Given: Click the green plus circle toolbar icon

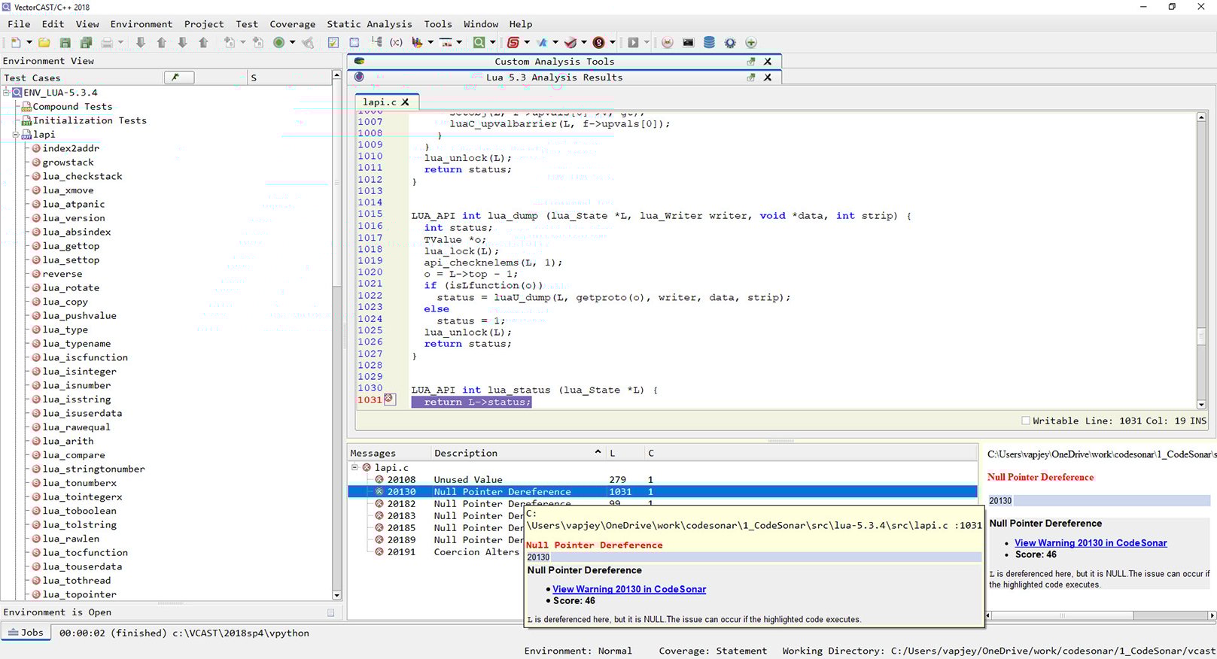Looking at the screenshot, I should [x=751, y=43].
